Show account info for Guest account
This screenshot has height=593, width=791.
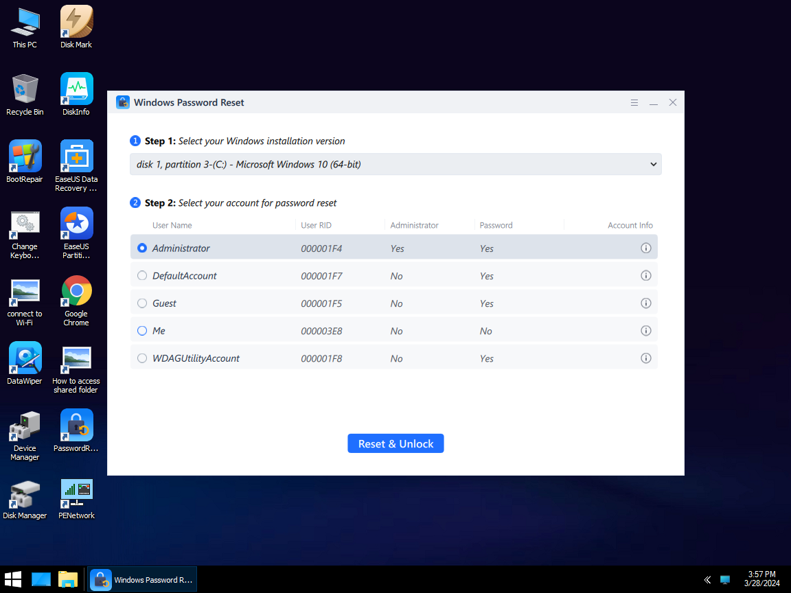[645, 303]
